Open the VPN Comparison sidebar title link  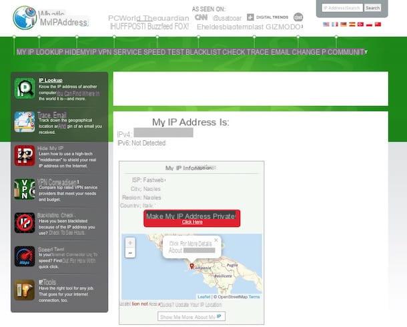58,182
